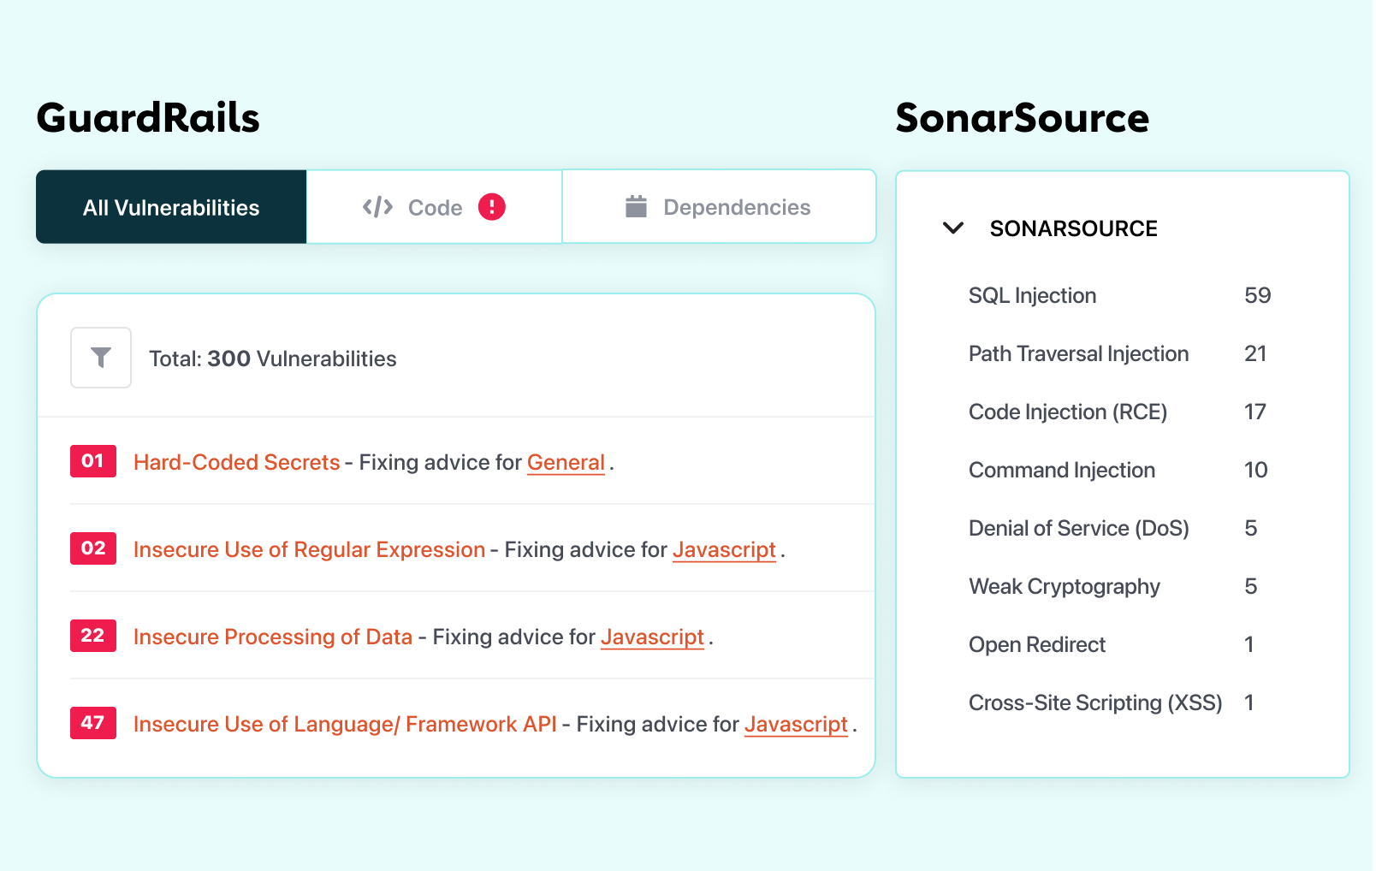Click the badge showing 01 beside Hard-Coded Secrets
The height and width of the screenshot is (871, 1376).
point(92,461)
